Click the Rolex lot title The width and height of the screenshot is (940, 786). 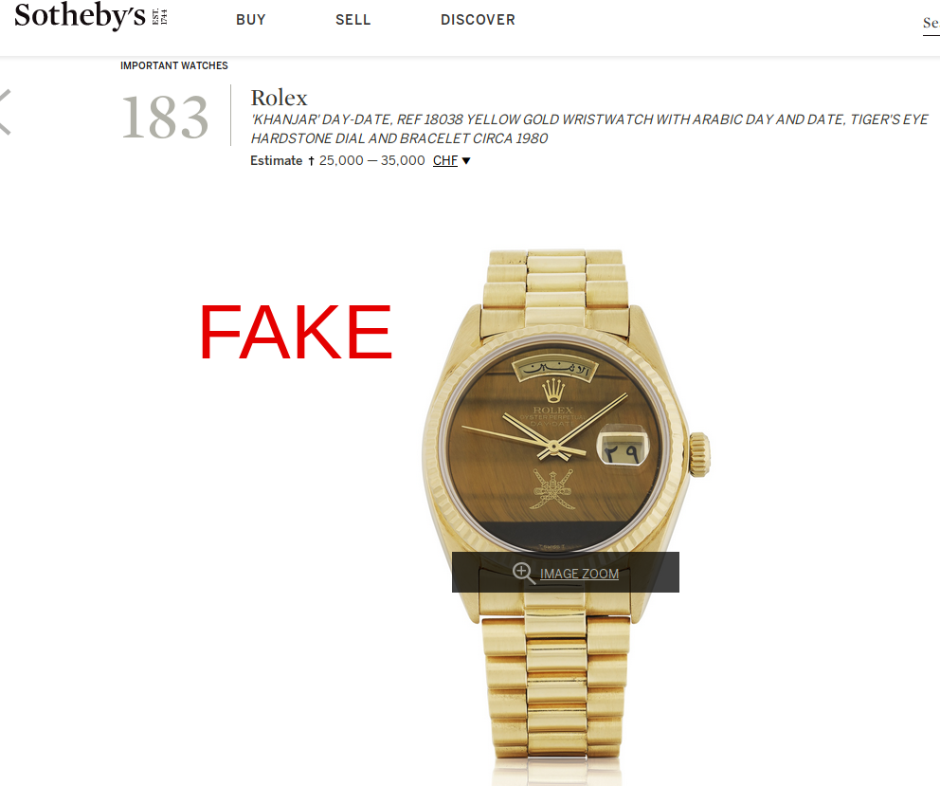pyautogui.click(x=279, y=98)
